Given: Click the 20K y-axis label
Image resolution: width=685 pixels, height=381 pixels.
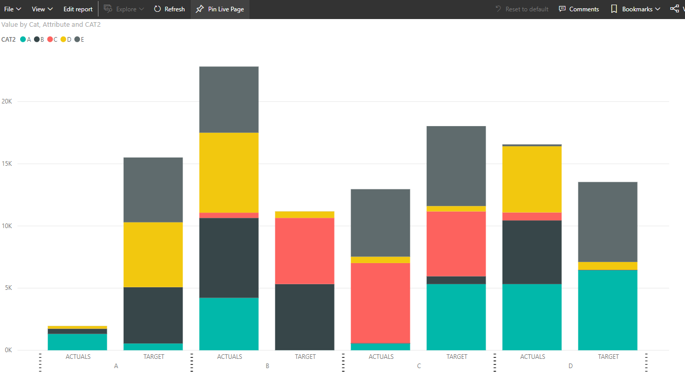Looking at the screenshot, I should (x=7, y=101).
